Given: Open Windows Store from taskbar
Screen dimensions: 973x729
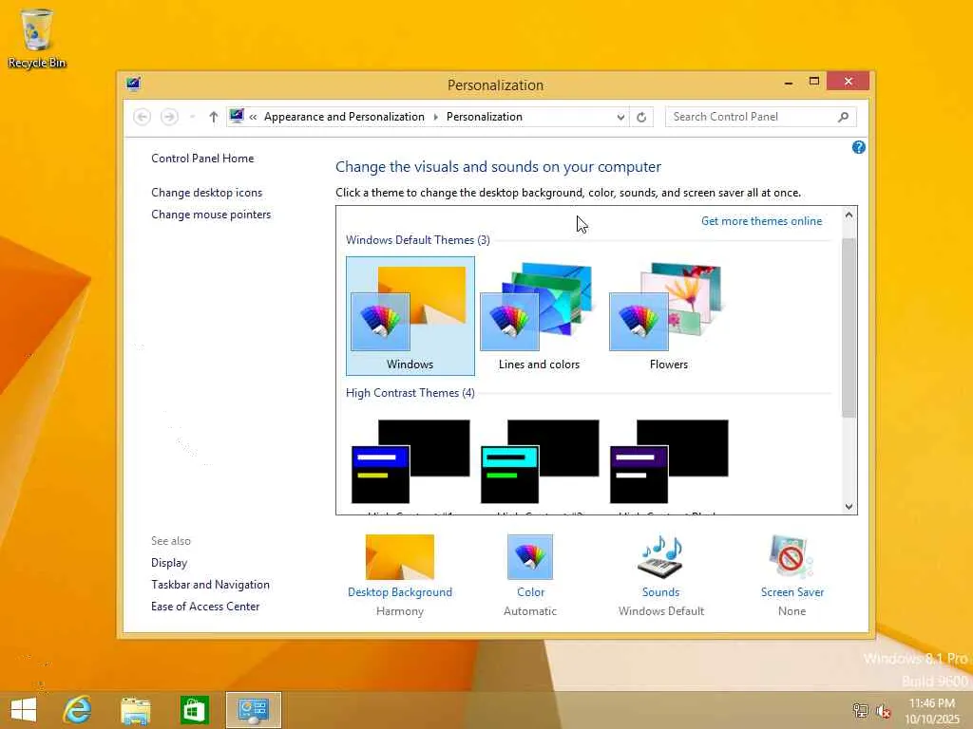Looking at the screenshot, I should tap(194, 710).
